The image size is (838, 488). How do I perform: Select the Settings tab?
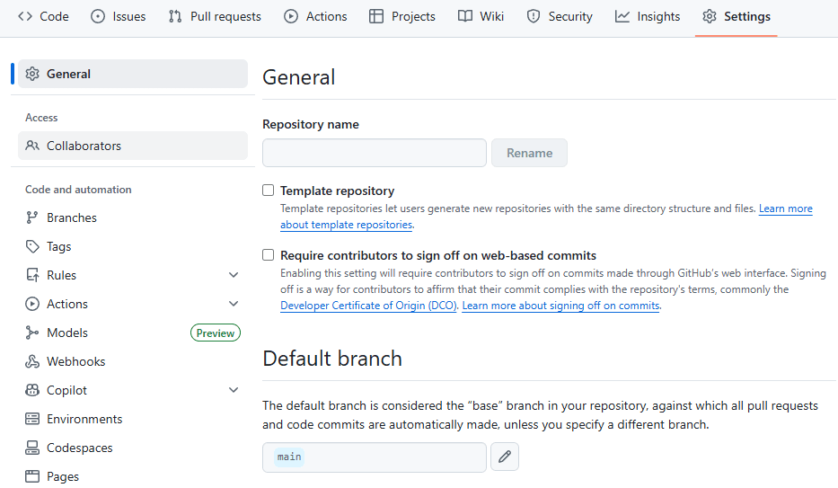(x=737, y=16)
